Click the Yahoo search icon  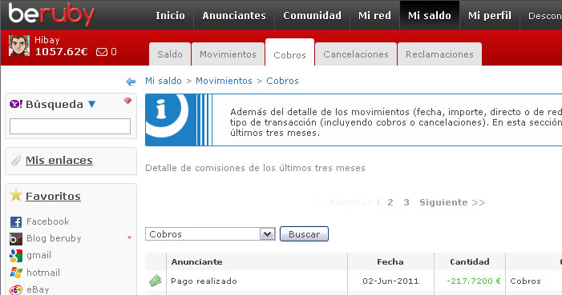(x=16, y=104)
